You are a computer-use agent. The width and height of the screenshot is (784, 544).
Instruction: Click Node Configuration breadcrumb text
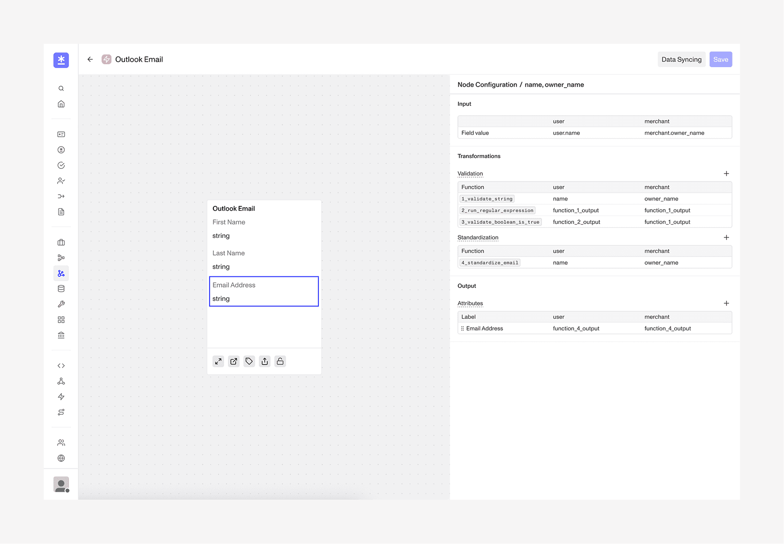(x=487, y=85)
